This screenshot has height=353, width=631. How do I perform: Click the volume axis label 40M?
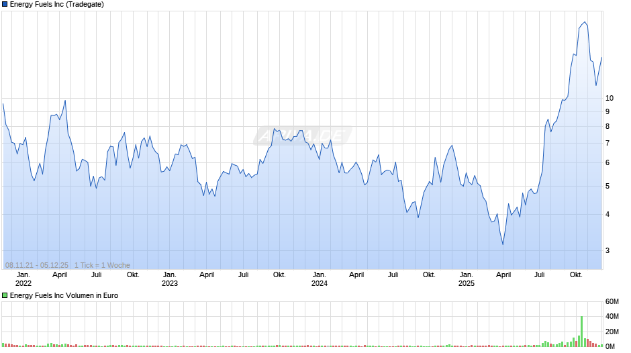click(x=612, y=317)
